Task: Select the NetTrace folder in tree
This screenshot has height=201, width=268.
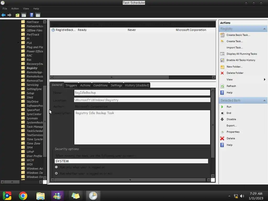Action: 33,22
